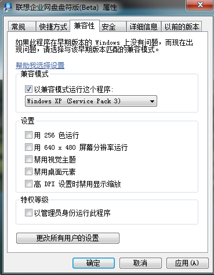Click the 更改所有用户的设置 button
214x275 pixels.
pyautogui.click(x=68, y=238)
